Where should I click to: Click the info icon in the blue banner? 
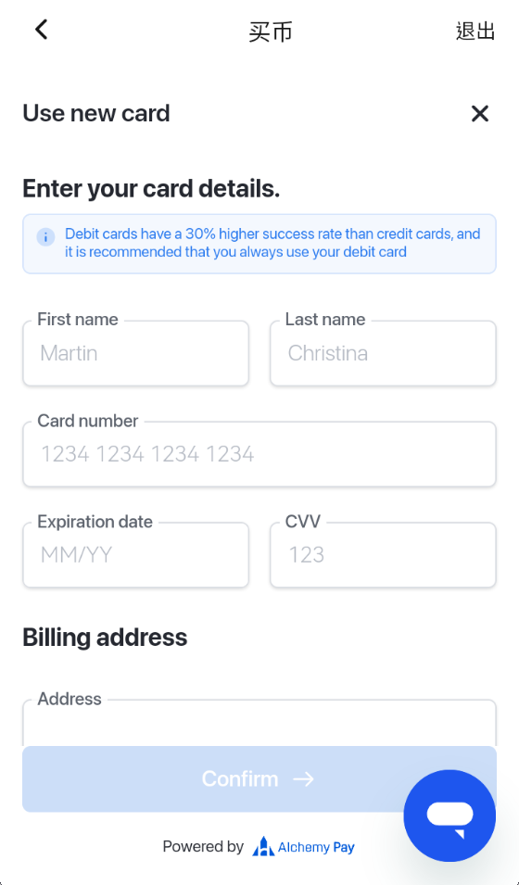pos(45,236)
